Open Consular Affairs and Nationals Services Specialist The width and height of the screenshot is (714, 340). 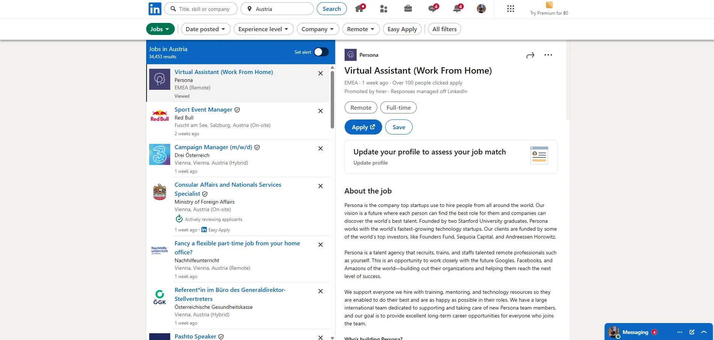coord(228,189)
